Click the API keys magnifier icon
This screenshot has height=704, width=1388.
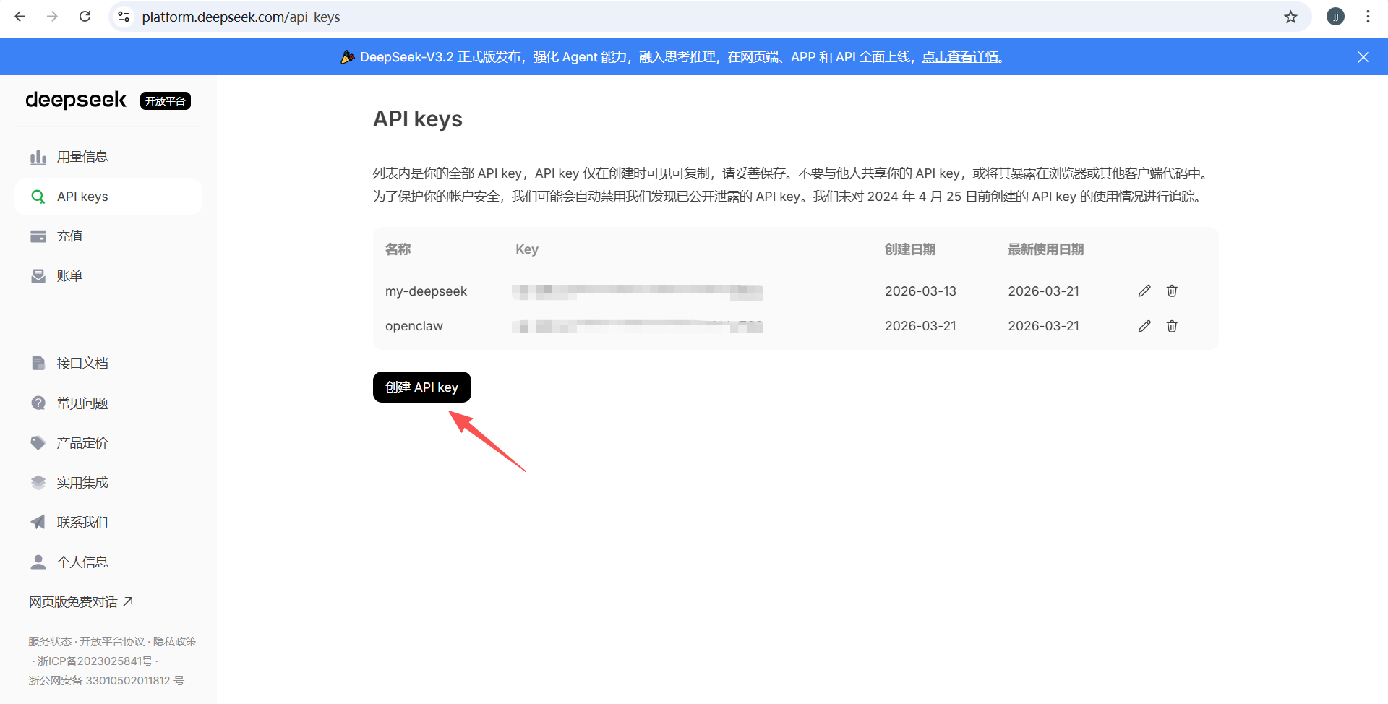pos(38,197)
